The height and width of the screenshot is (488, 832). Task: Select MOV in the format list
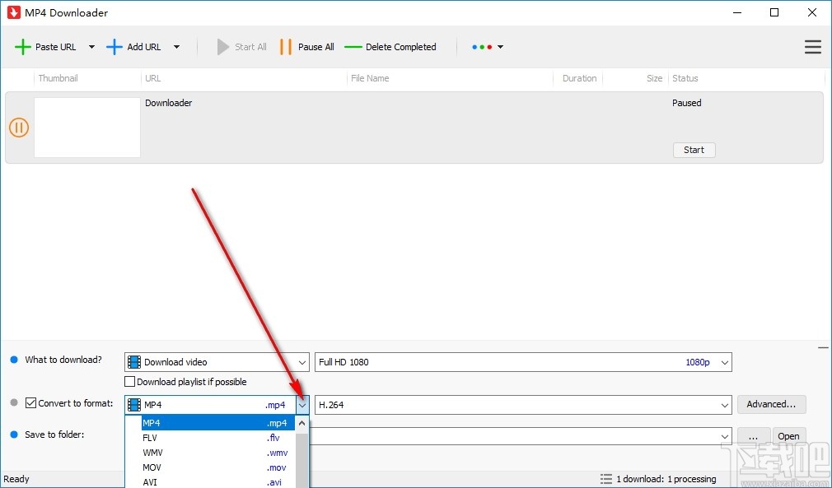click(x=217, y=467)
